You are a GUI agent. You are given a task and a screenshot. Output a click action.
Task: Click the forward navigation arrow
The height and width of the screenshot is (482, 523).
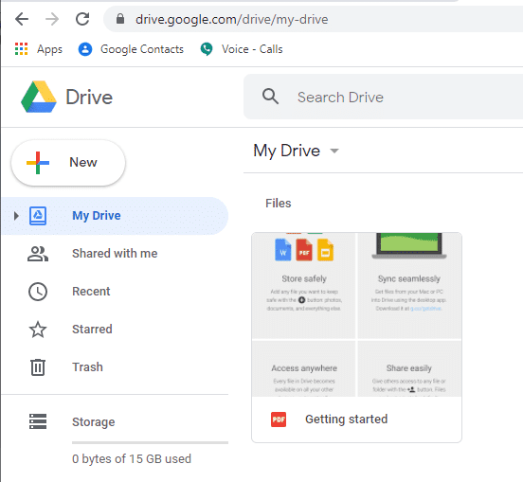point(52,19)
